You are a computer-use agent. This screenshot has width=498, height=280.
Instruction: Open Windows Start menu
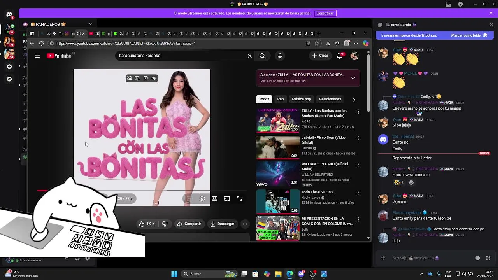174,274
